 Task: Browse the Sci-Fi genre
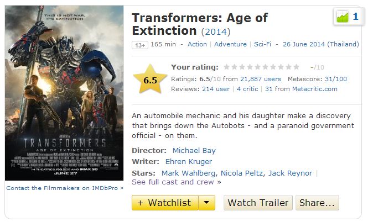(x=266, y=44)
